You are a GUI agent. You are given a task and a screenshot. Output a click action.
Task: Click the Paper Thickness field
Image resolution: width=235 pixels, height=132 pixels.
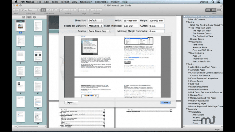tap(131, 26)
